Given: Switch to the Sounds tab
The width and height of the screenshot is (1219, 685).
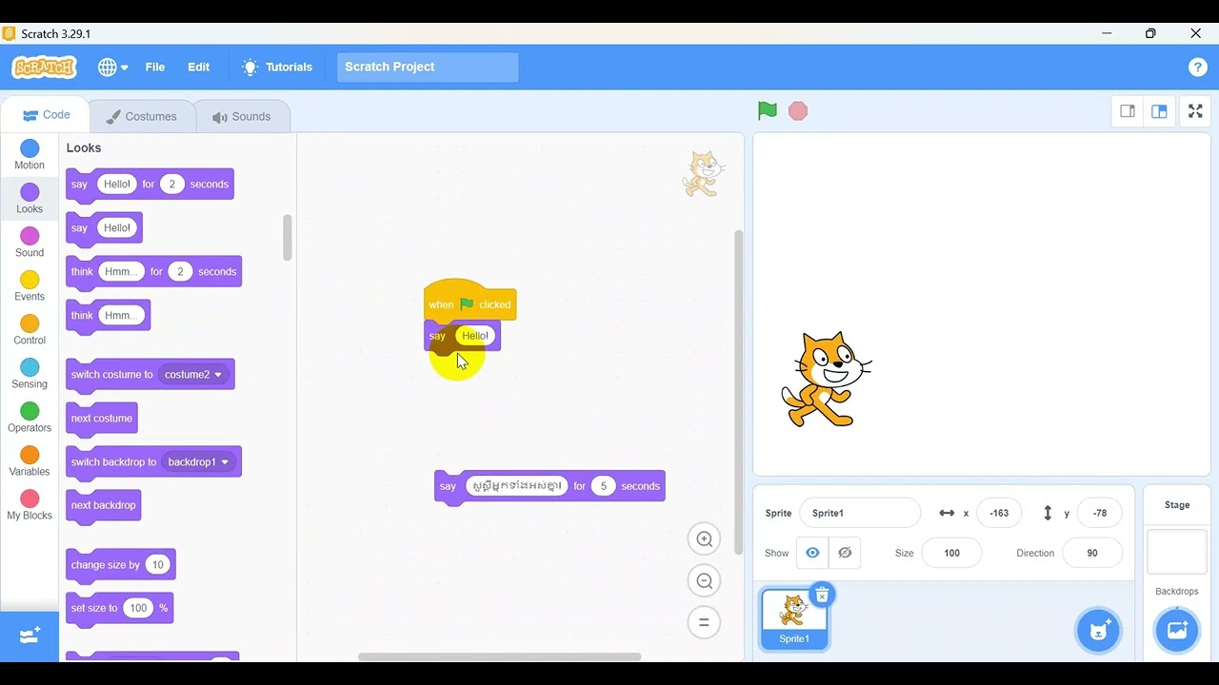Looking at the screenshot, I should [242, 116].
